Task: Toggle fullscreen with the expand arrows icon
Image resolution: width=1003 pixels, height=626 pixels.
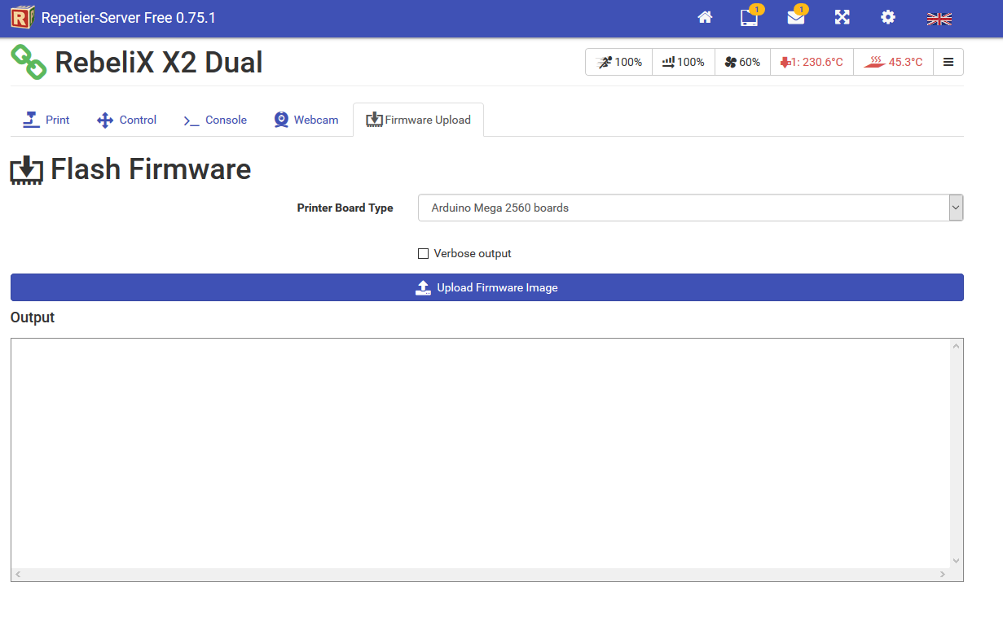Action: [x=842, y=18]
